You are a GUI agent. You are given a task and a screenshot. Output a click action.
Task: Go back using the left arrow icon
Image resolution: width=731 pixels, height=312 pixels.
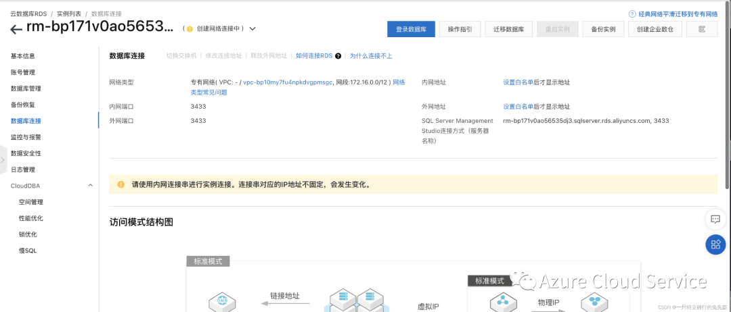[16, 29]
